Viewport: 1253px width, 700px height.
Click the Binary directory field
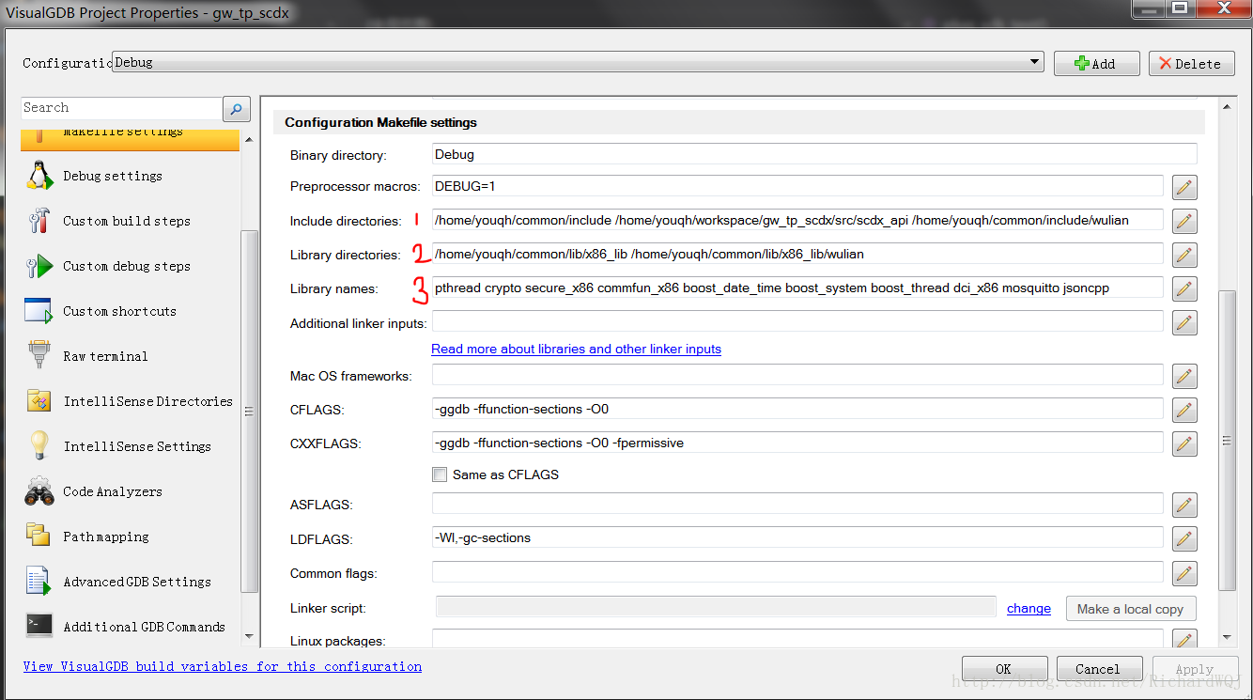tap(814, 154)
